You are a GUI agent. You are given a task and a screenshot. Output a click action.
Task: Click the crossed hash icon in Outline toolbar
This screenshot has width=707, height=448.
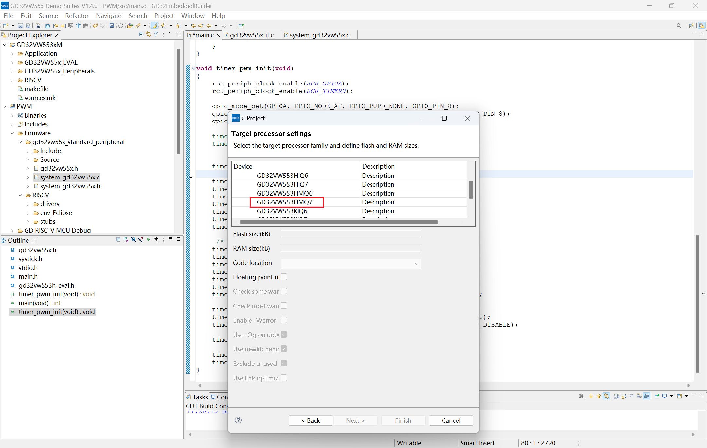[156, 240]
